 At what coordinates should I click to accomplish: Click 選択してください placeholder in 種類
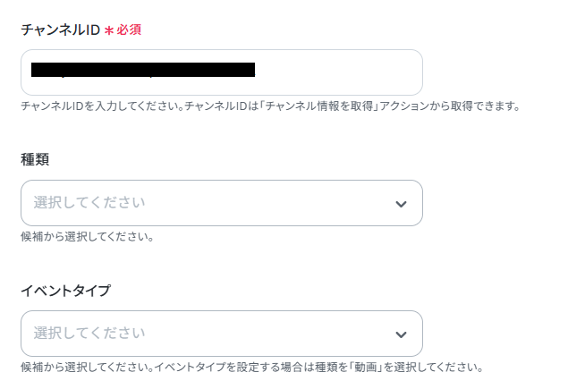click(89, 203)
